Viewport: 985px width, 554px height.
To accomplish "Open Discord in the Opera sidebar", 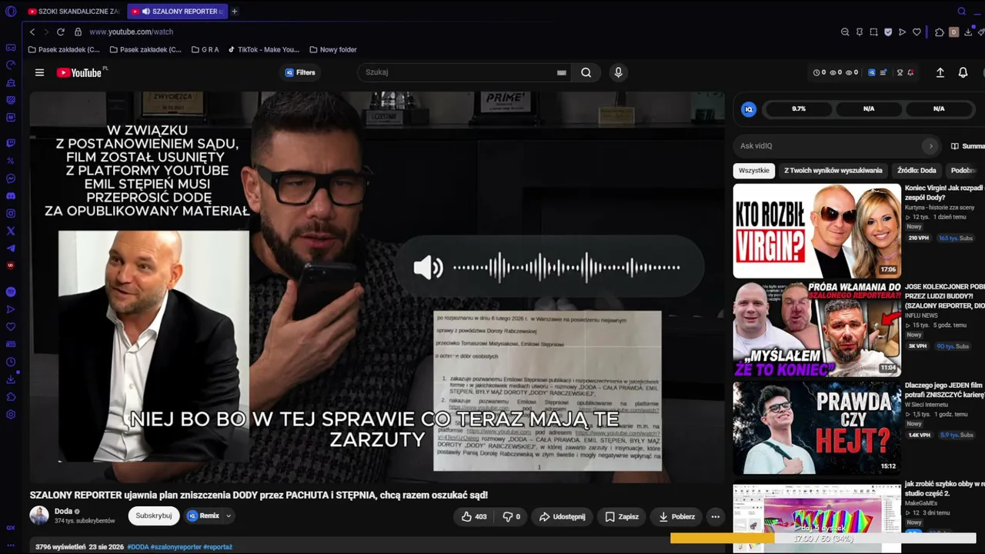I will click(x=11, y=196).
